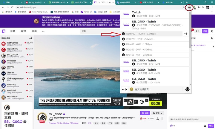Open the Twitch more-options ellipsis menu
Screen dimensions: 215x129
(x=43, y=31)
